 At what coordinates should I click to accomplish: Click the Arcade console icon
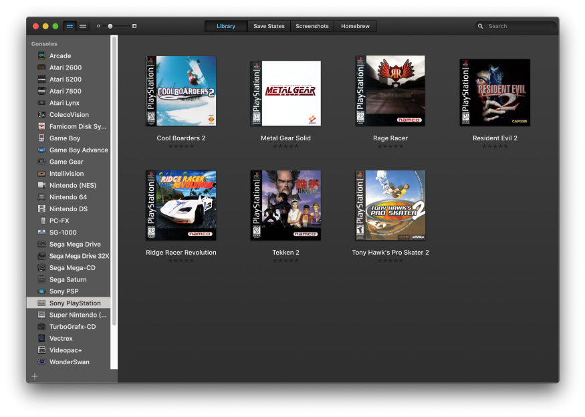click(41, 55)
